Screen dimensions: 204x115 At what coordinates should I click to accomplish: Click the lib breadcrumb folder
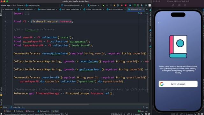coord(13,5)
